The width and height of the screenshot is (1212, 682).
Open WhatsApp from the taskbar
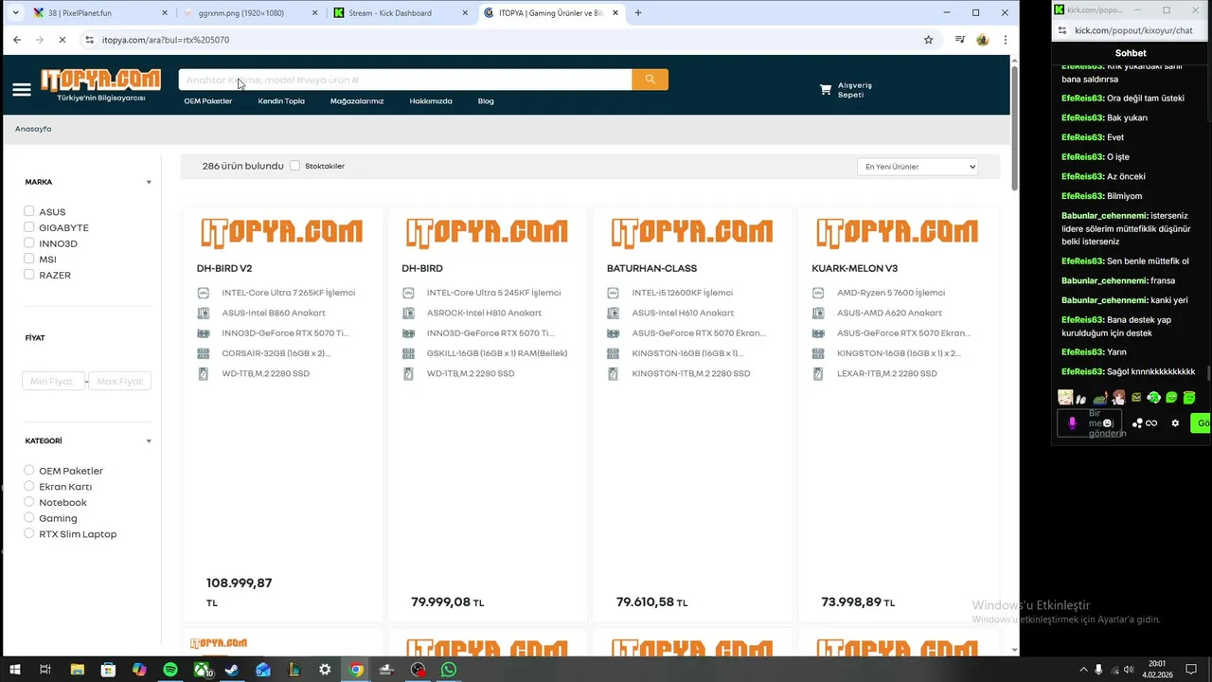click(x=449, y=670)
